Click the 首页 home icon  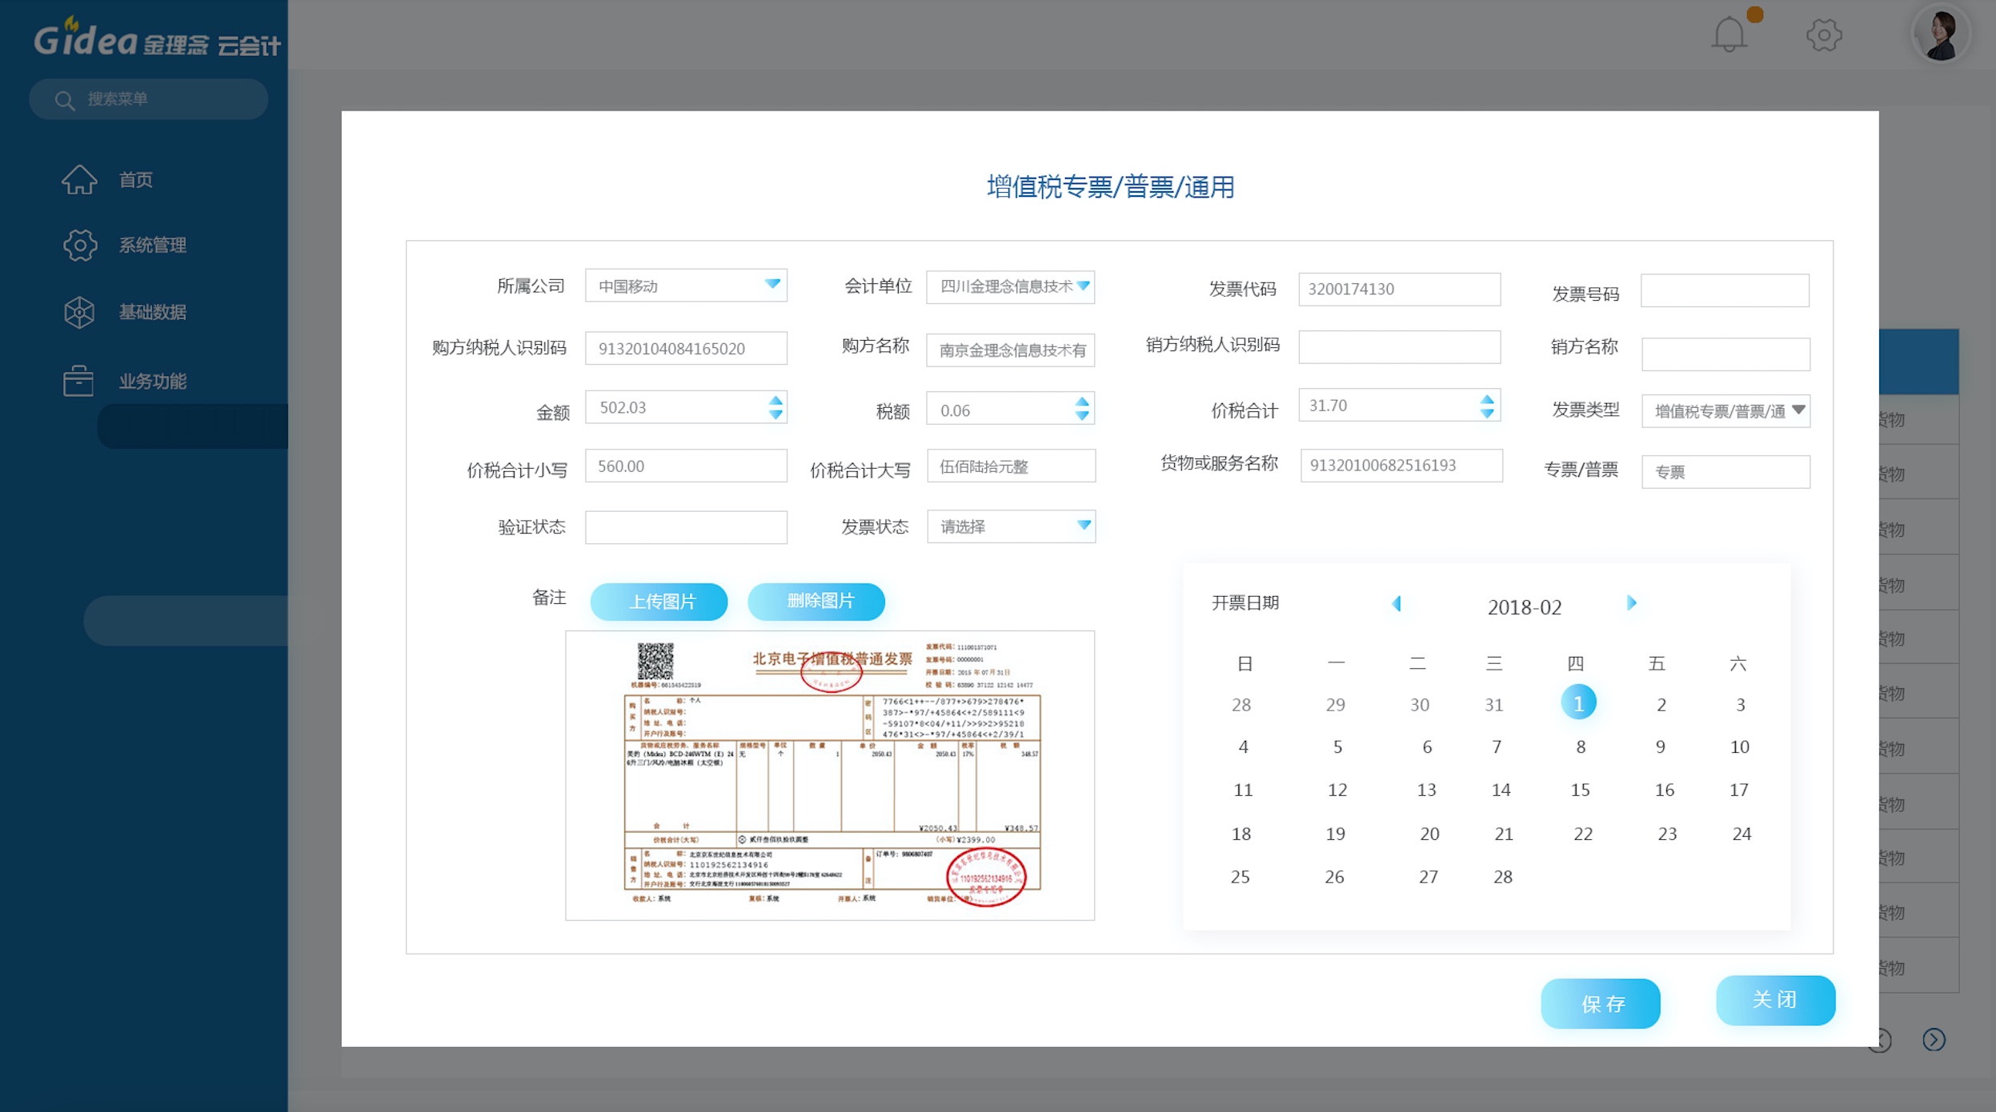[79, 179]
